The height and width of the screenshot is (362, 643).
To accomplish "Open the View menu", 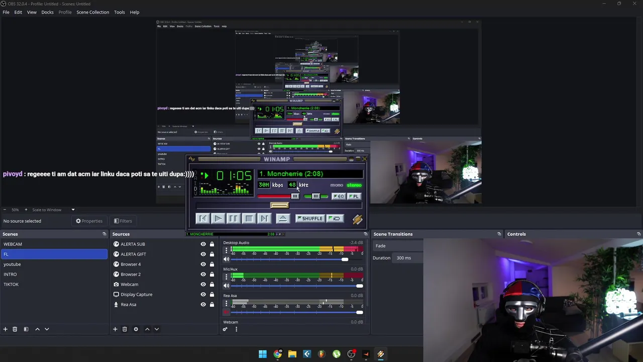I will (32, 12).
